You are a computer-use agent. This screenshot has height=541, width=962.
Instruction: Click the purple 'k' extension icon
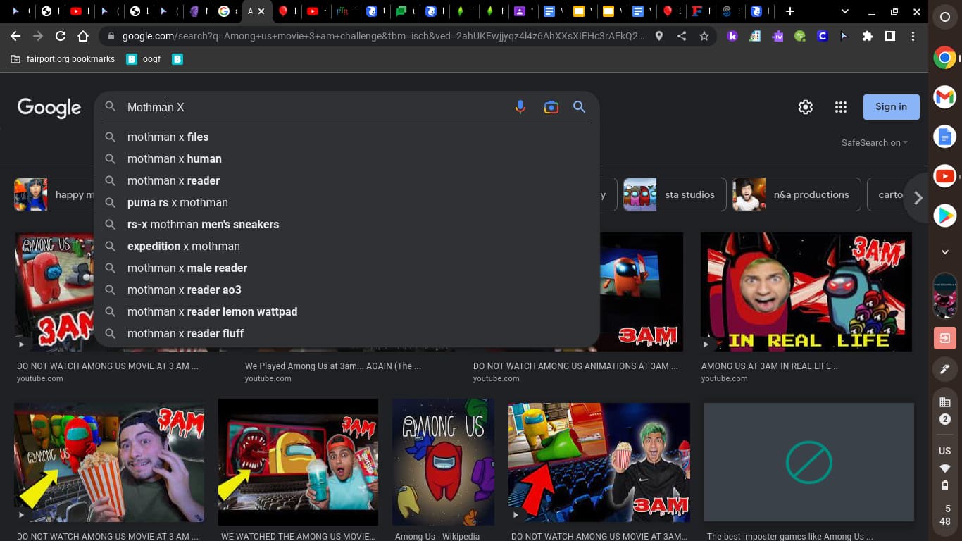(732, 36)
